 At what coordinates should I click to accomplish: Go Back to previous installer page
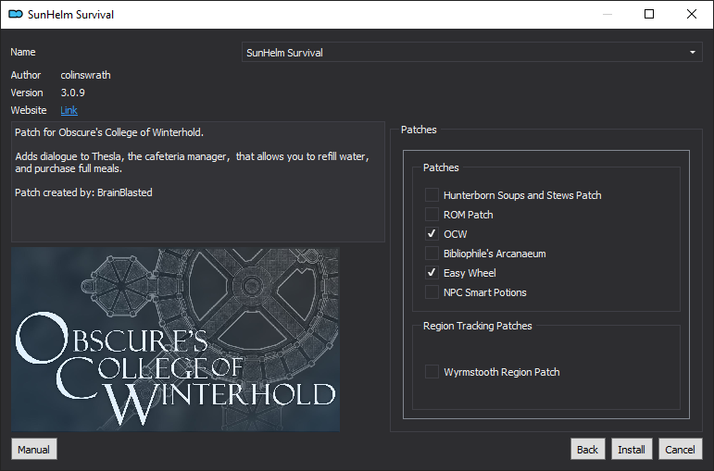(587, 450)
